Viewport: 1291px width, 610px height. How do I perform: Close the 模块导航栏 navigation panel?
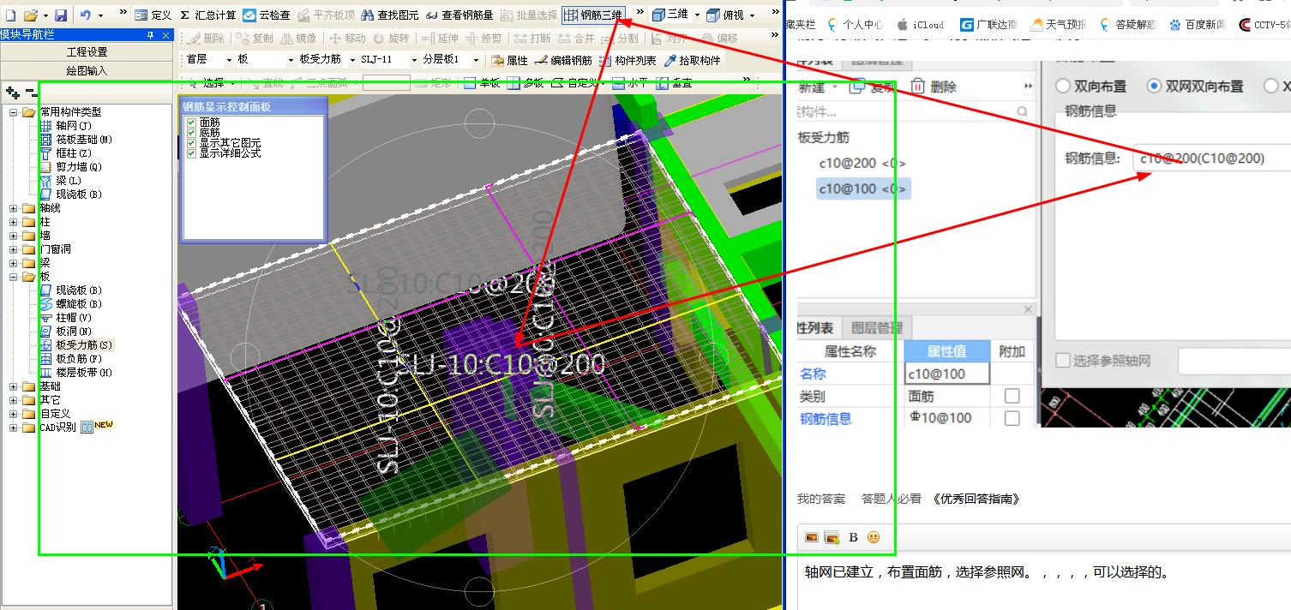click(165, 34)
